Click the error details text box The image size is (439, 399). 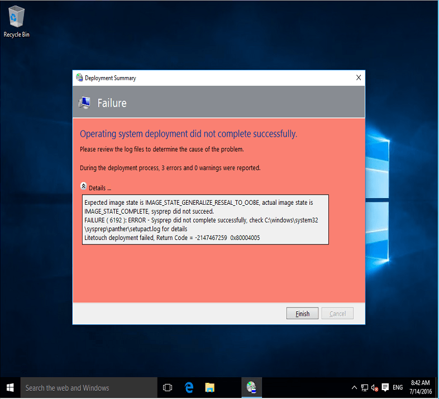point(205,220)
